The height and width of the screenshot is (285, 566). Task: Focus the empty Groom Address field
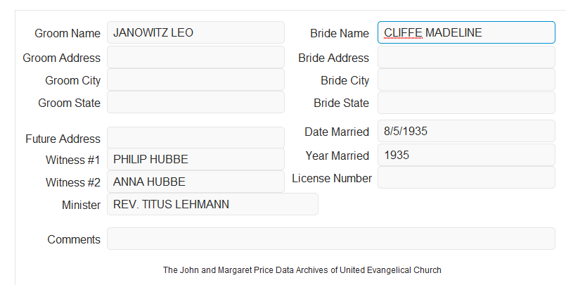click(x=195, y=57)
